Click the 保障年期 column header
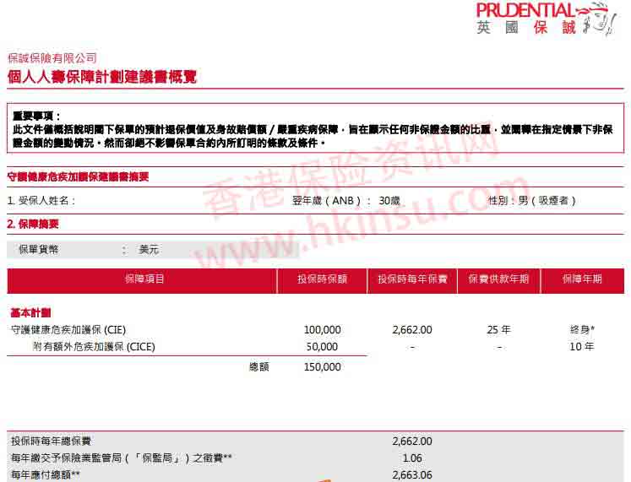This screenshot has height=482, width=631. [582, 279]
